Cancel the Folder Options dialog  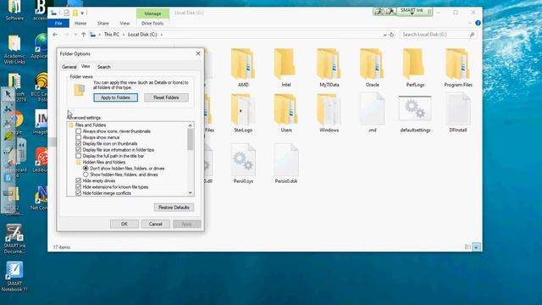156,224
